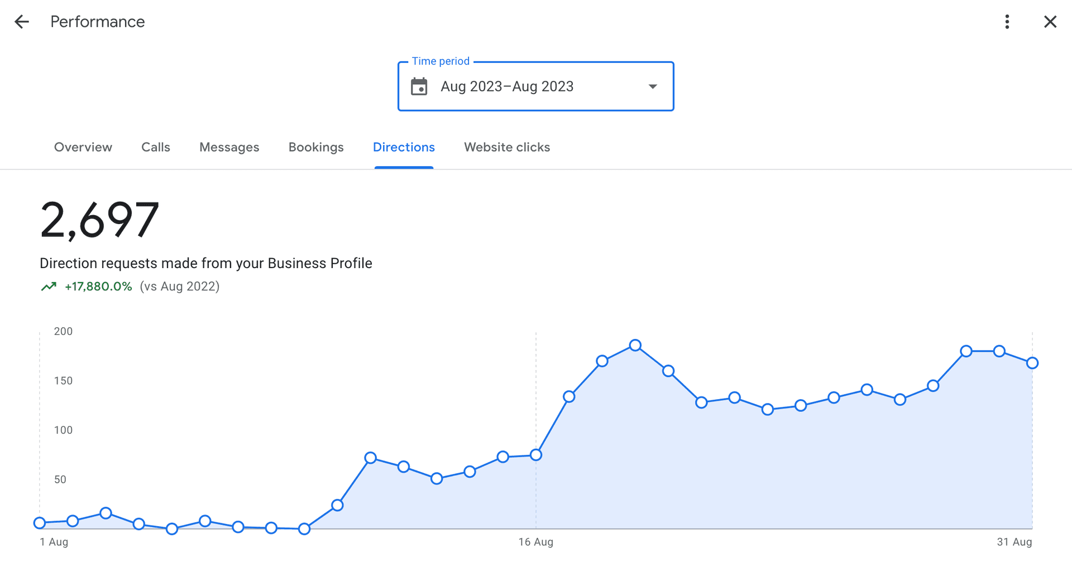1072x573 pixels.
Task: Close the Performance panel with the X
Action: click(x=1050, y=21)
